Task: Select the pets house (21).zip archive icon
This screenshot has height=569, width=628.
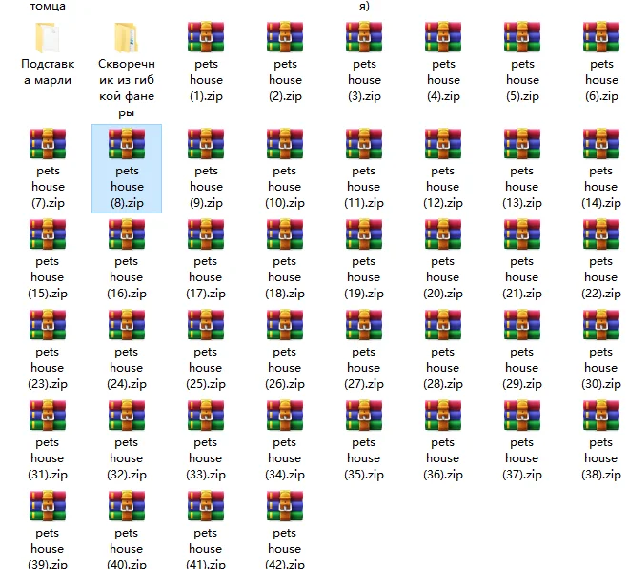Action: click(522, 234)
